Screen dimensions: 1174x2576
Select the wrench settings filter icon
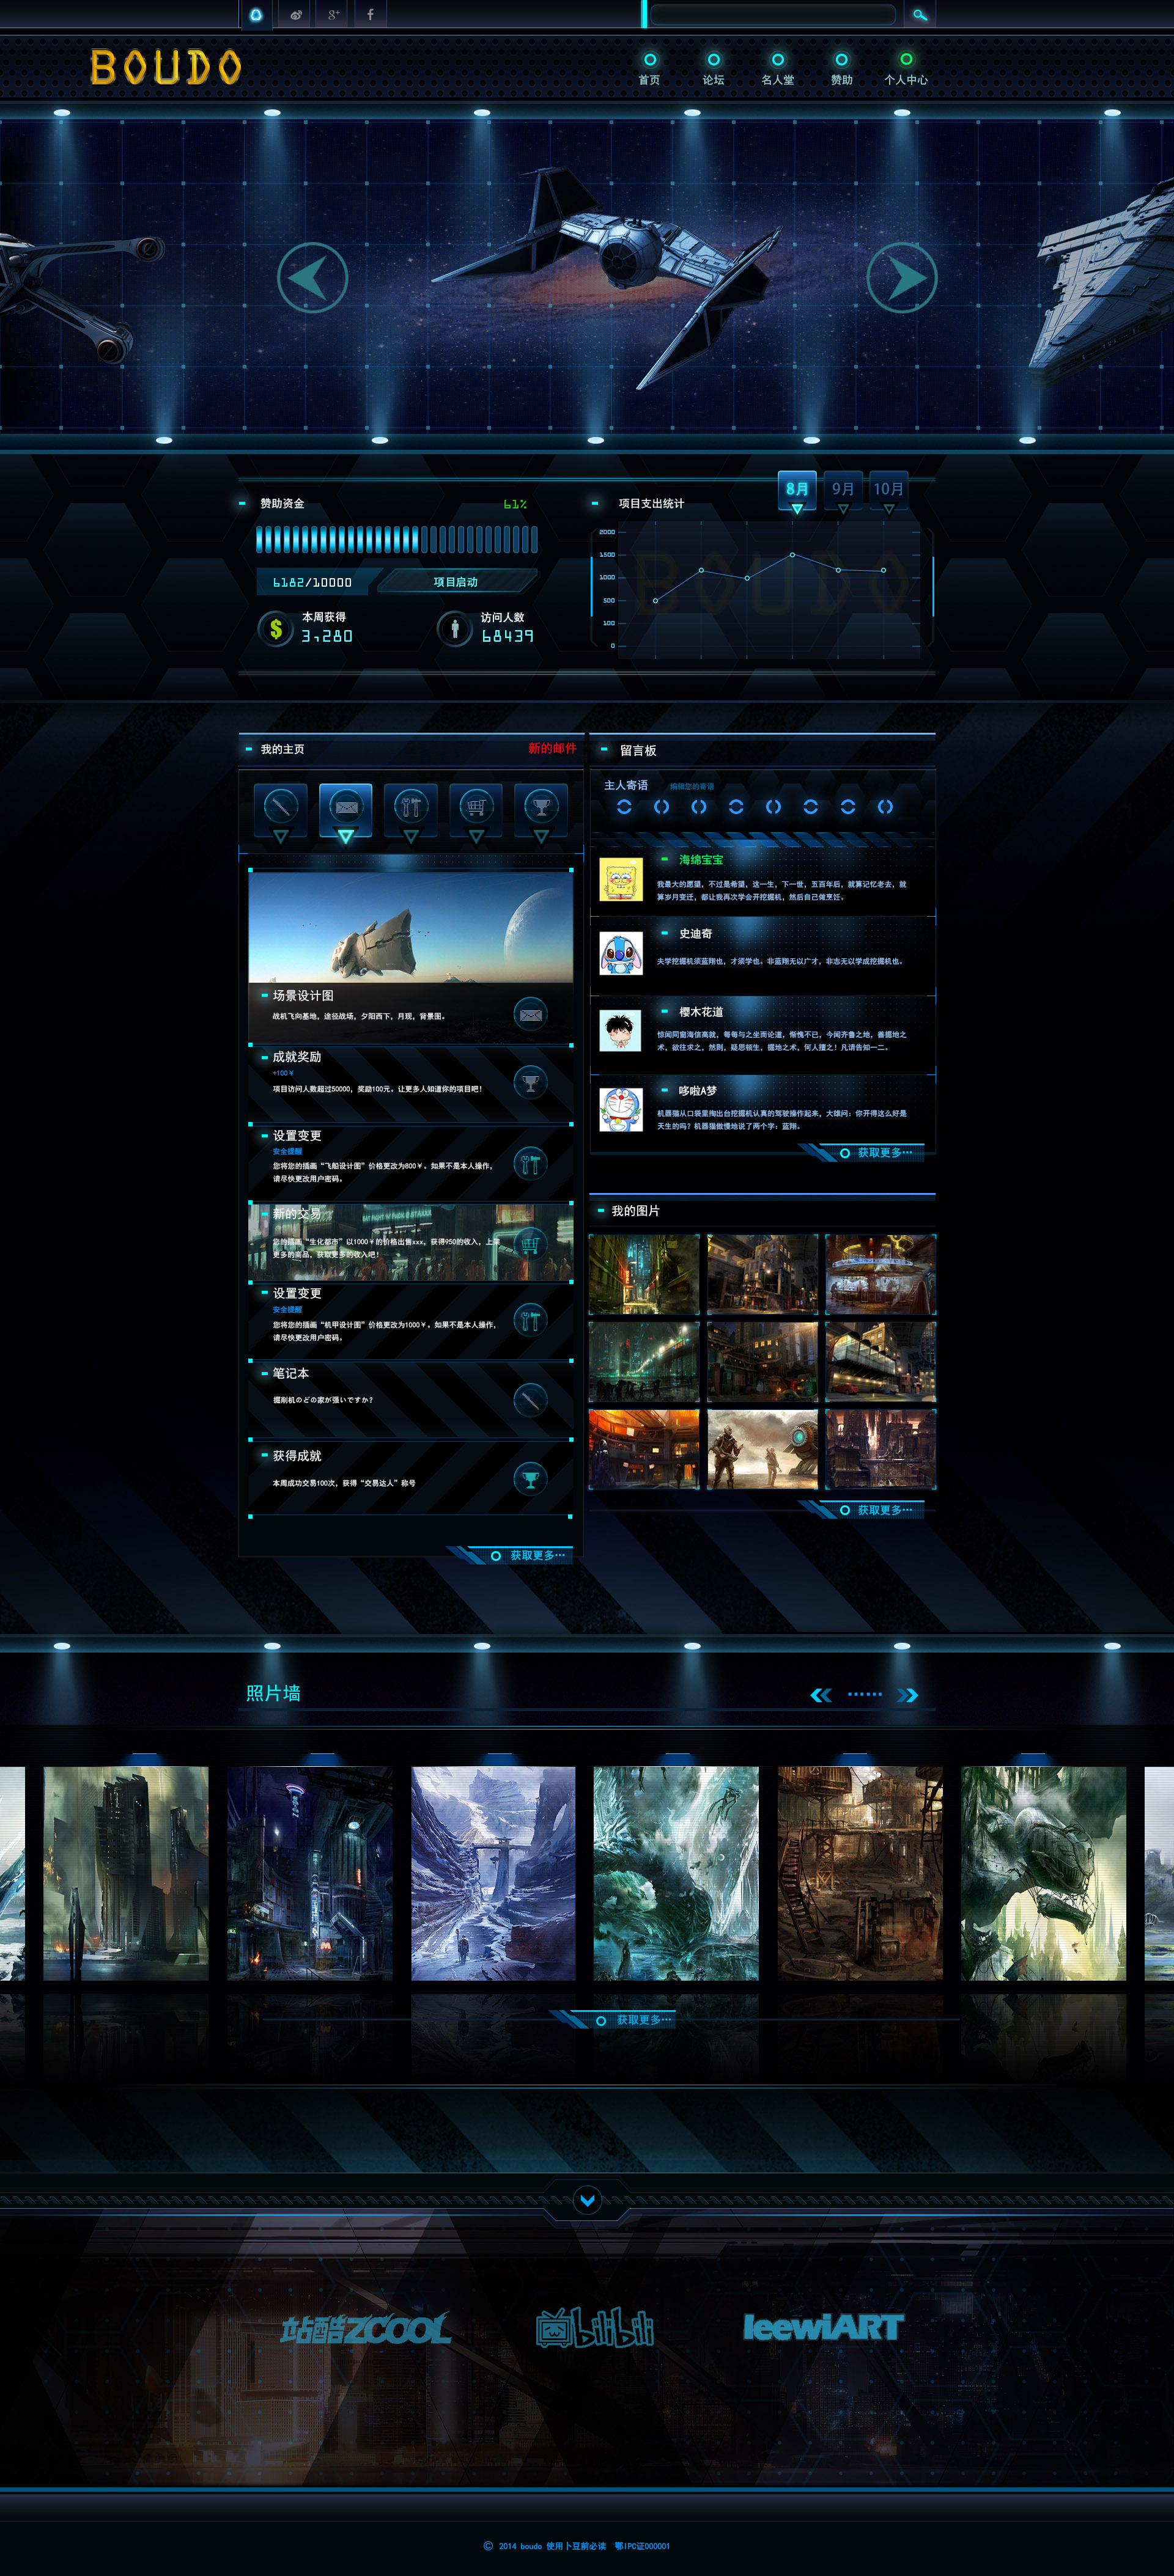click(410, 806)
